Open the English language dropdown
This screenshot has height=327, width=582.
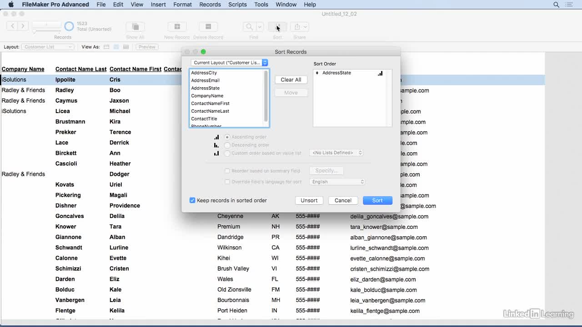(x=337, y=182)
